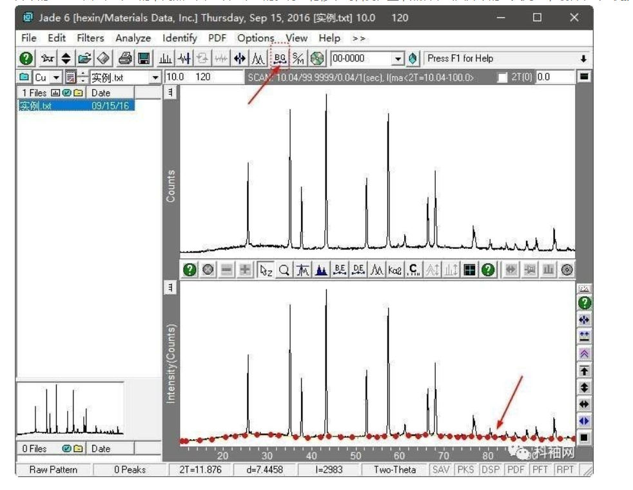This screenshot has width=633, height=490.
Task: Toggle the upper pane pin button near Counts axis
Action: point(170,92)
